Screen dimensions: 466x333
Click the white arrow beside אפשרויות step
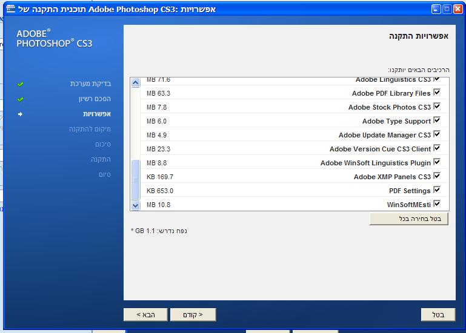coord(20,114)
